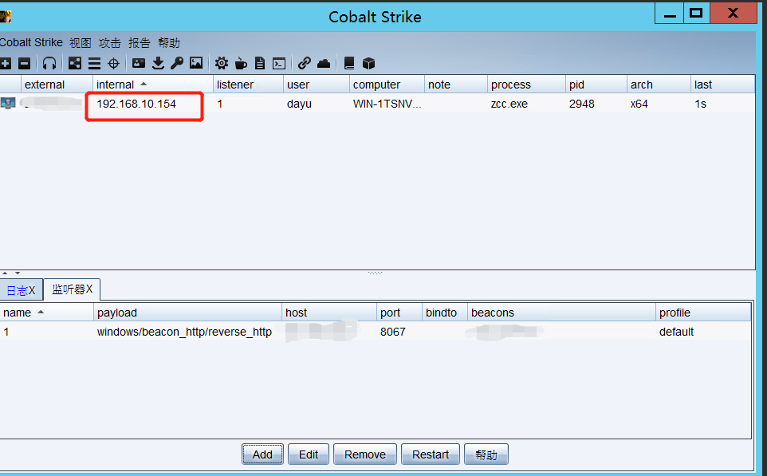Screen dimensions: 767x476
Task: Open downloaded files icon
Action: coord(158,63)
